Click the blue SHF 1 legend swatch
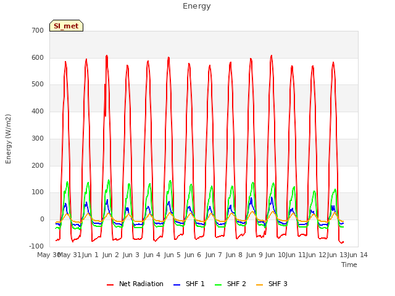This screenshot has width=395, height=296. [x=177, y=285]
